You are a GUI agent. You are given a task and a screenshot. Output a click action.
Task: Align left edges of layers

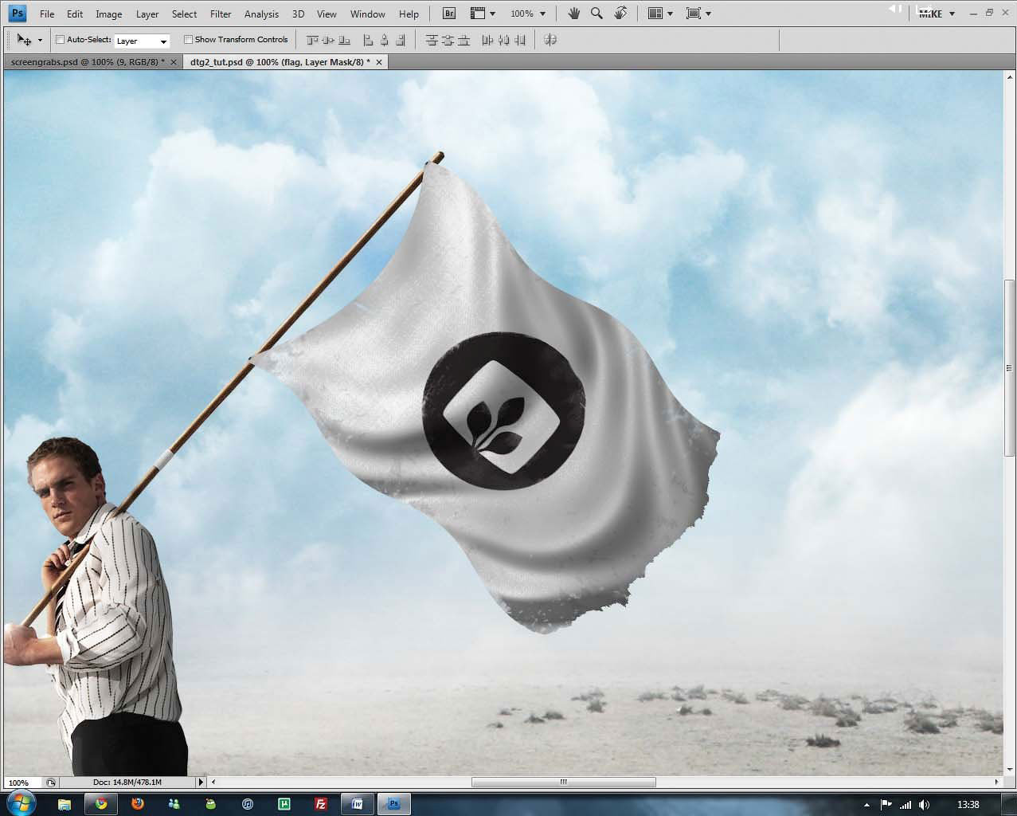pos(368,40)
